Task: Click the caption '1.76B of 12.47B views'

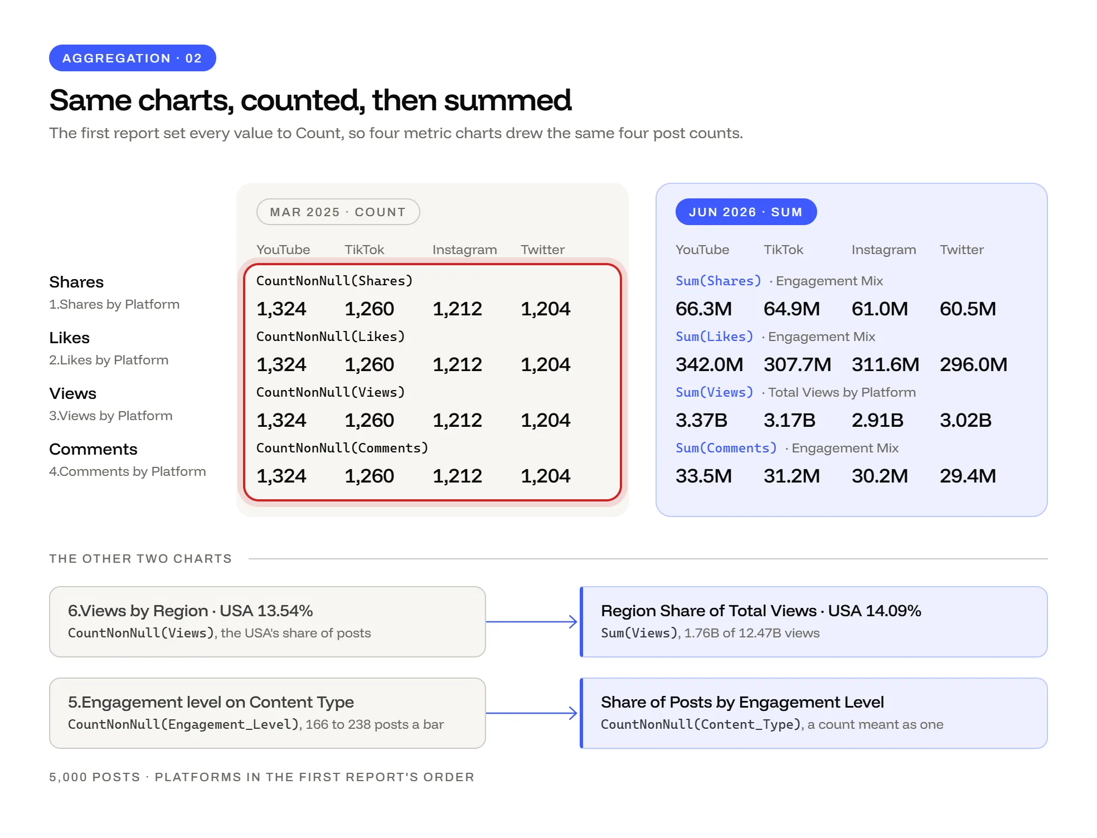Action: [752, 633]
